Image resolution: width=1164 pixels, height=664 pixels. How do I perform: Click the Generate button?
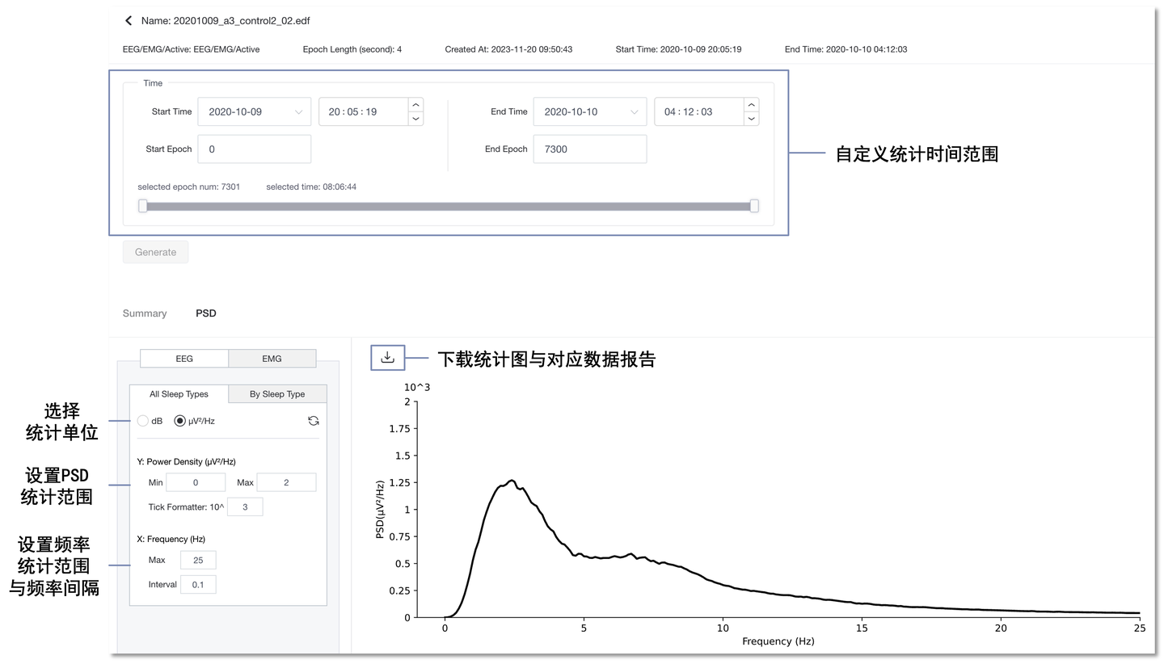tap(155, 252)
